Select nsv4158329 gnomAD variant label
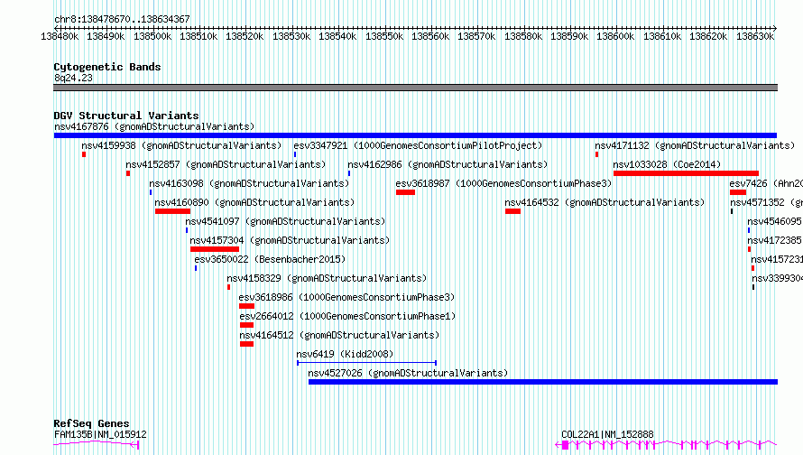 point(327,278)
